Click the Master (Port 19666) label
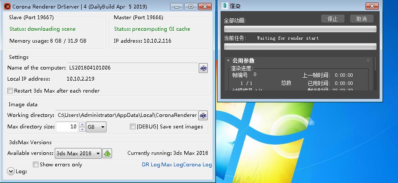 (139, 17)
